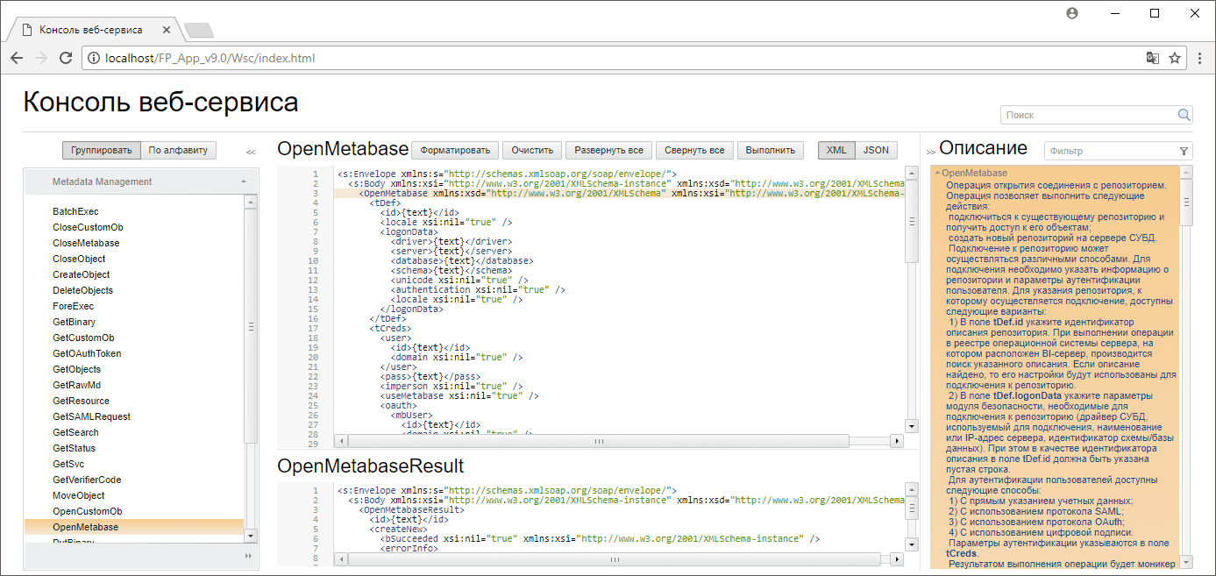Select GetOAuthToken in the operations list
The image size is (1216, 576).
click(87, 353)
